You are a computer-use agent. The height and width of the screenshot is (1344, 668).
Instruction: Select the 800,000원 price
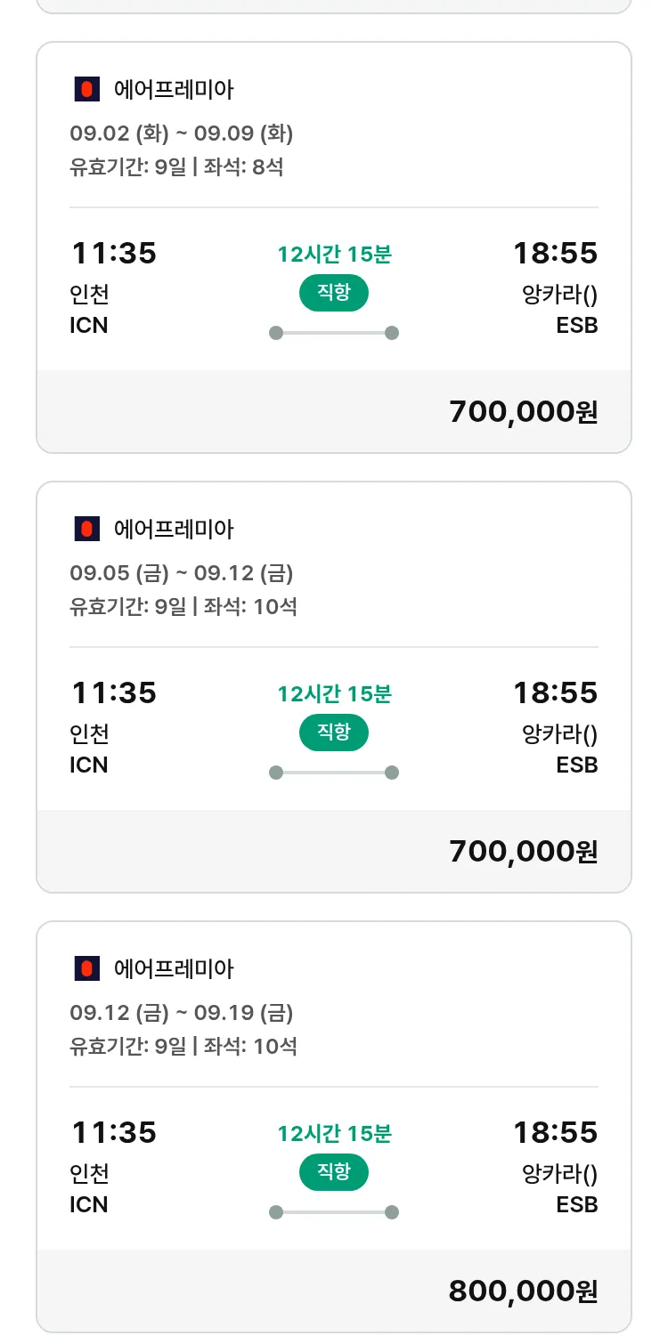pyautogui.click(x=523, y=1291)
